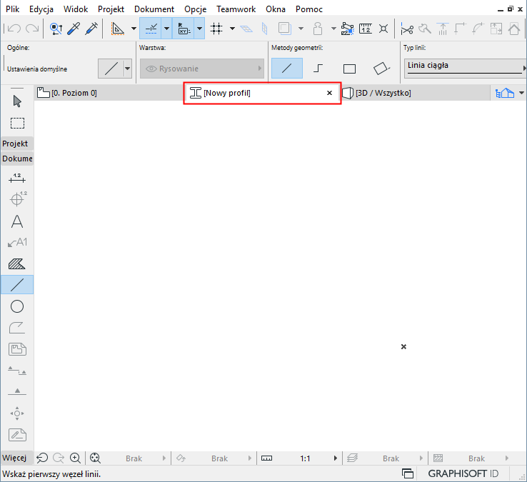Click the Undo arrow icon
Viewport: 527px width, 482px height.
coord(14,29)
